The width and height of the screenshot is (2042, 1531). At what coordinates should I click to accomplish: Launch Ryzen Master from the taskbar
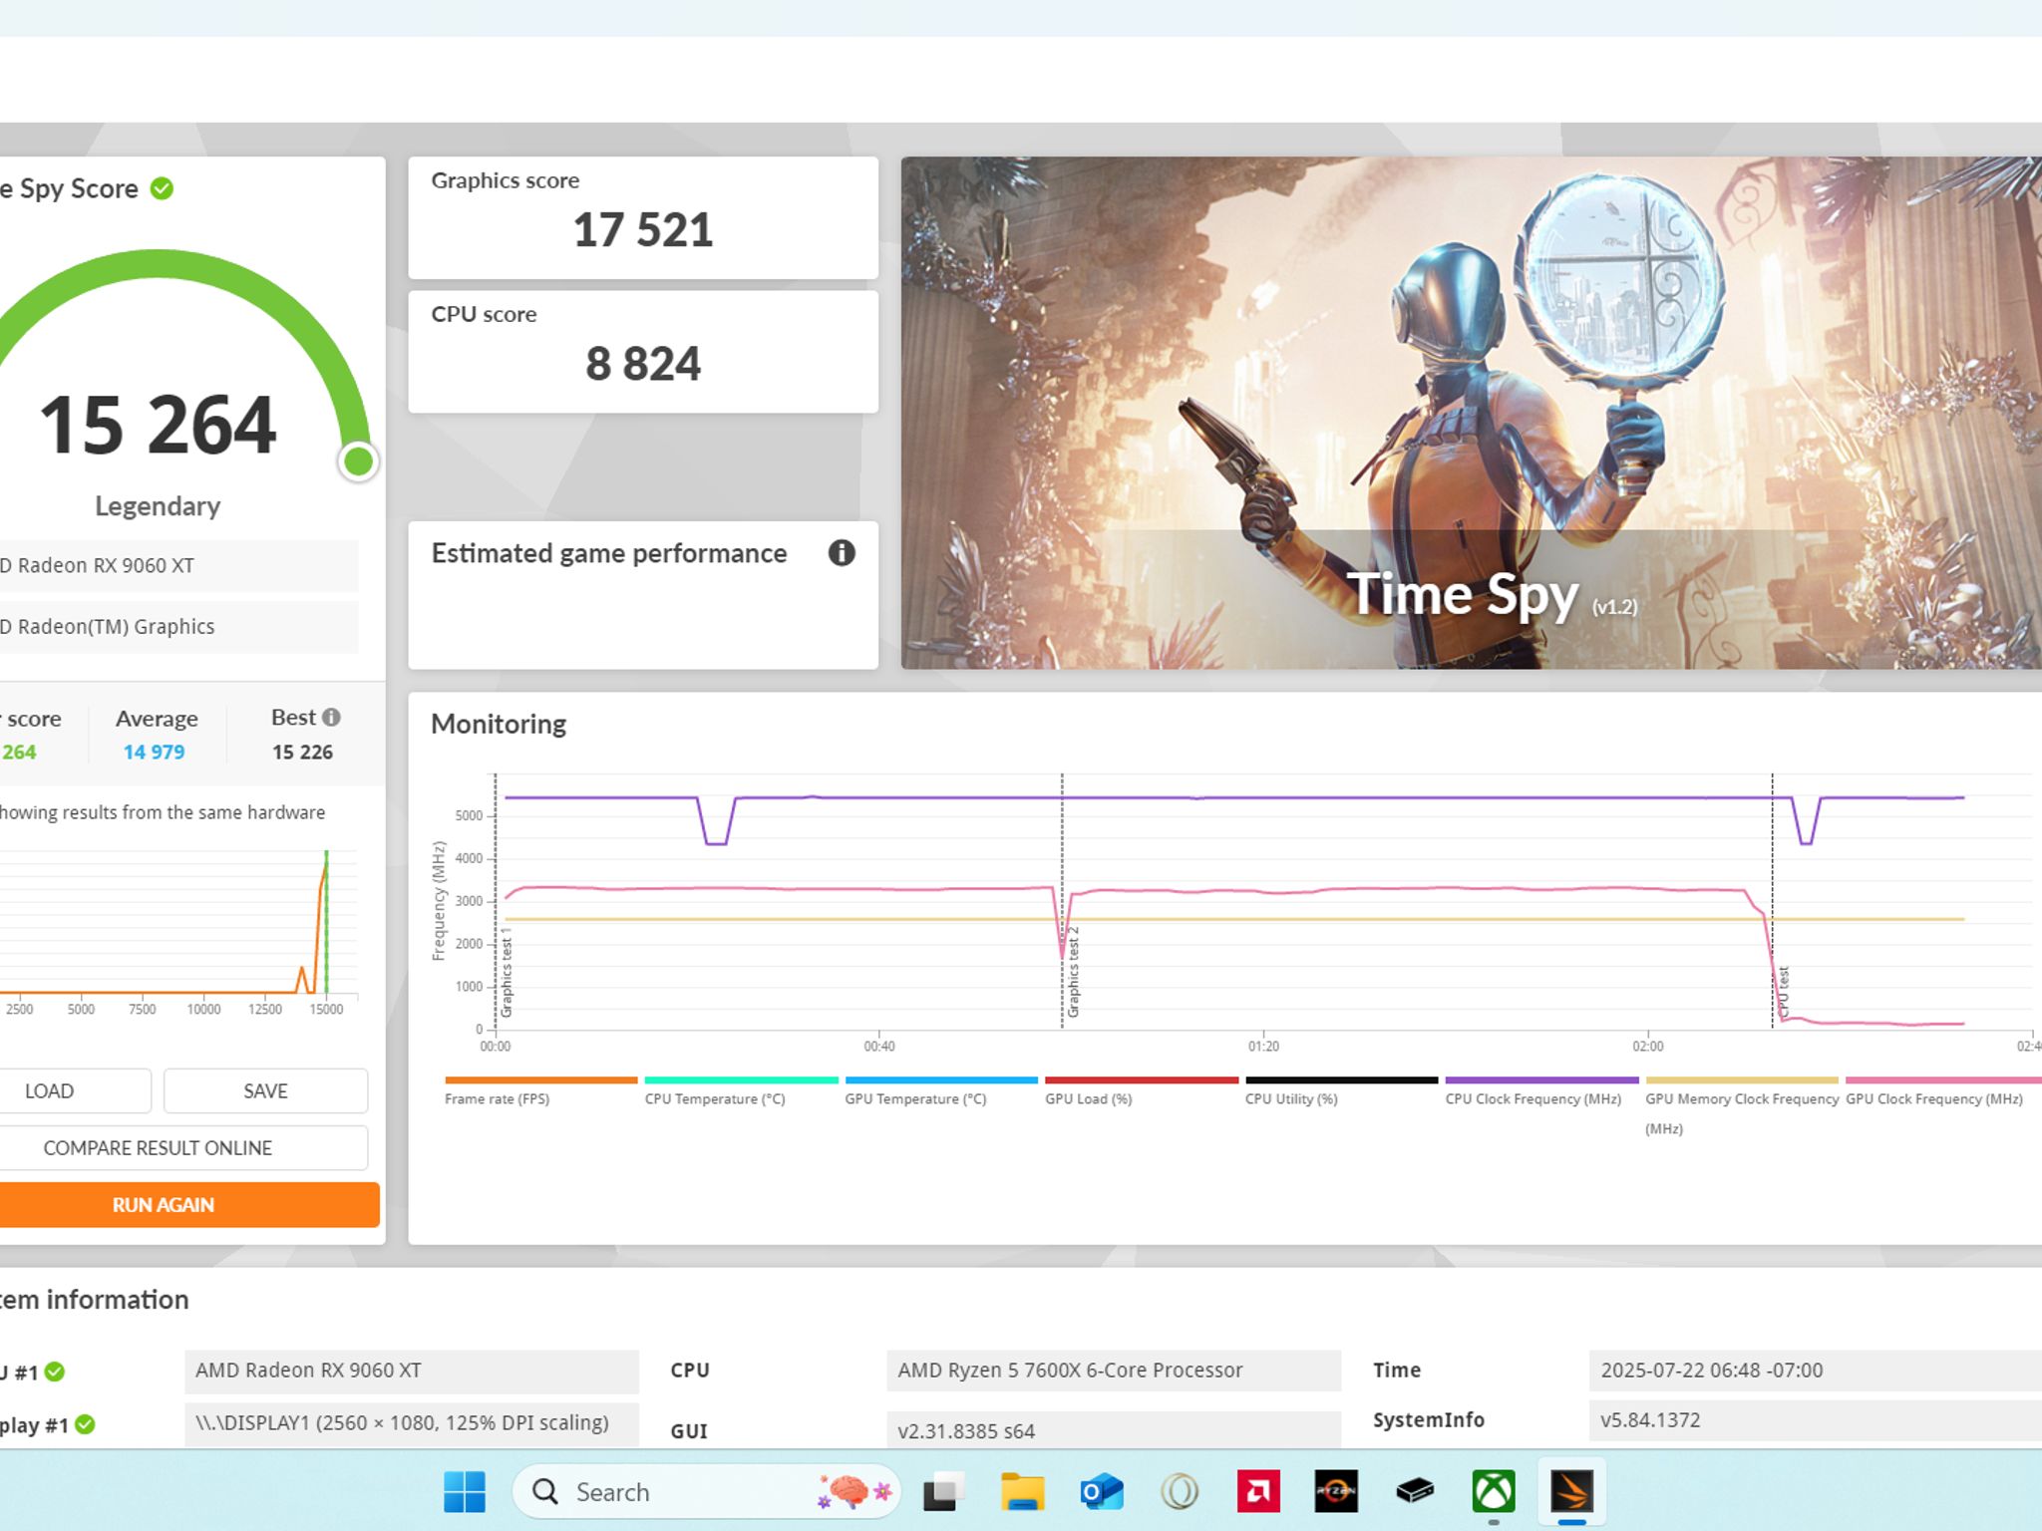1336,1491
